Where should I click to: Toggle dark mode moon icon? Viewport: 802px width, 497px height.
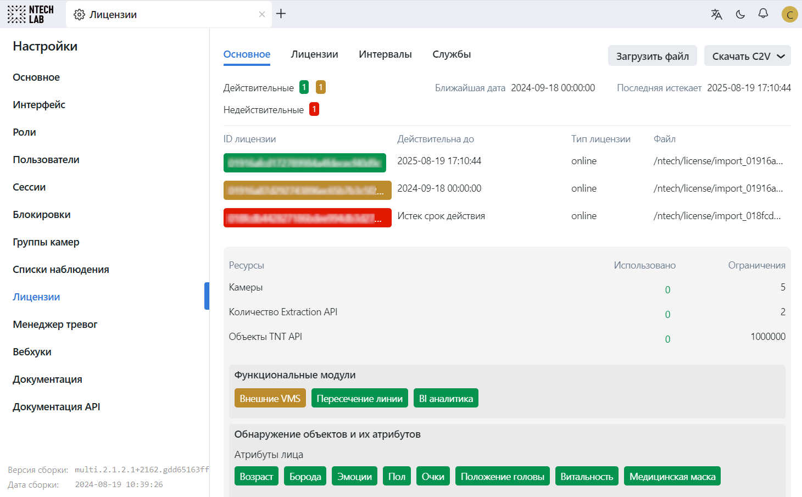740,14
